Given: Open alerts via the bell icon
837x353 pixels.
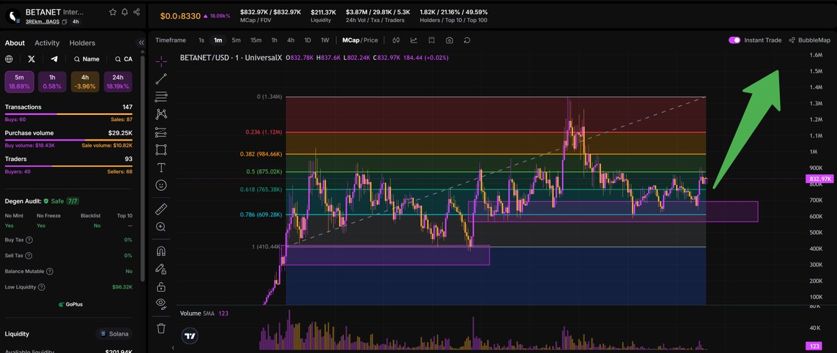Looking at the screenshot, I should click(124, 13).
